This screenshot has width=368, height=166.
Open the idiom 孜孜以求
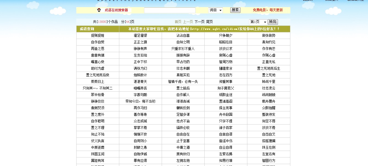226,49
